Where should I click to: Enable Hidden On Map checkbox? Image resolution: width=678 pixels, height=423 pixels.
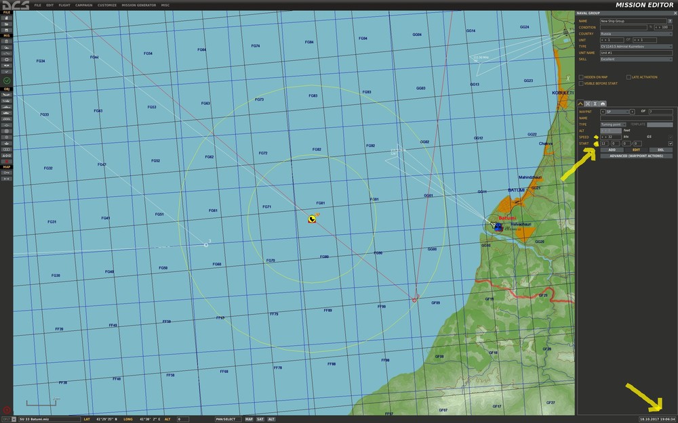[581, 77]
